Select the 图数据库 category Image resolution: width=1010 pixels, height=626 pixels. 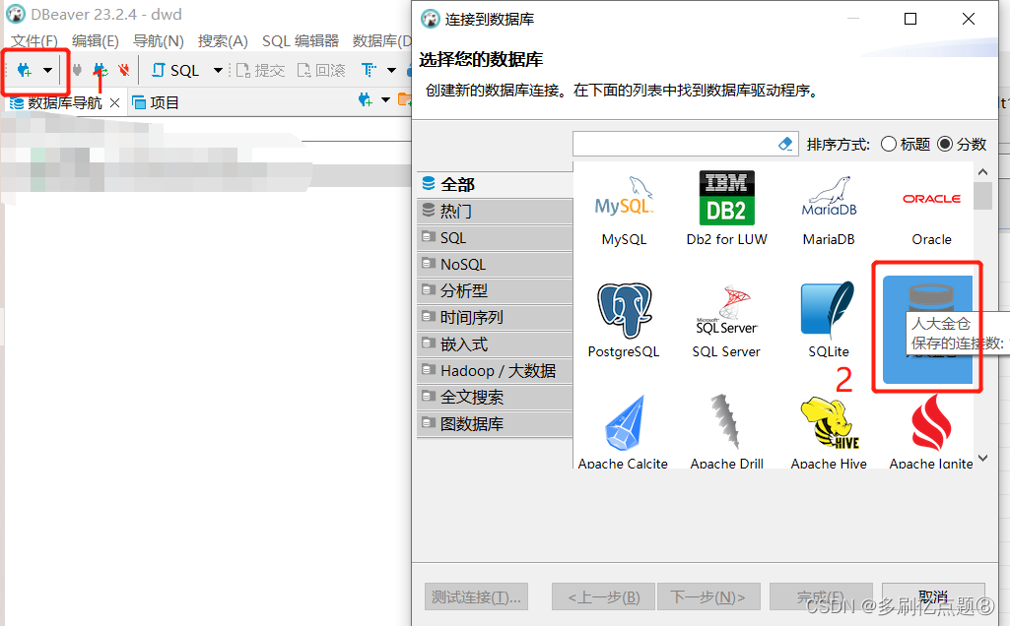click(x=495, y=424)
